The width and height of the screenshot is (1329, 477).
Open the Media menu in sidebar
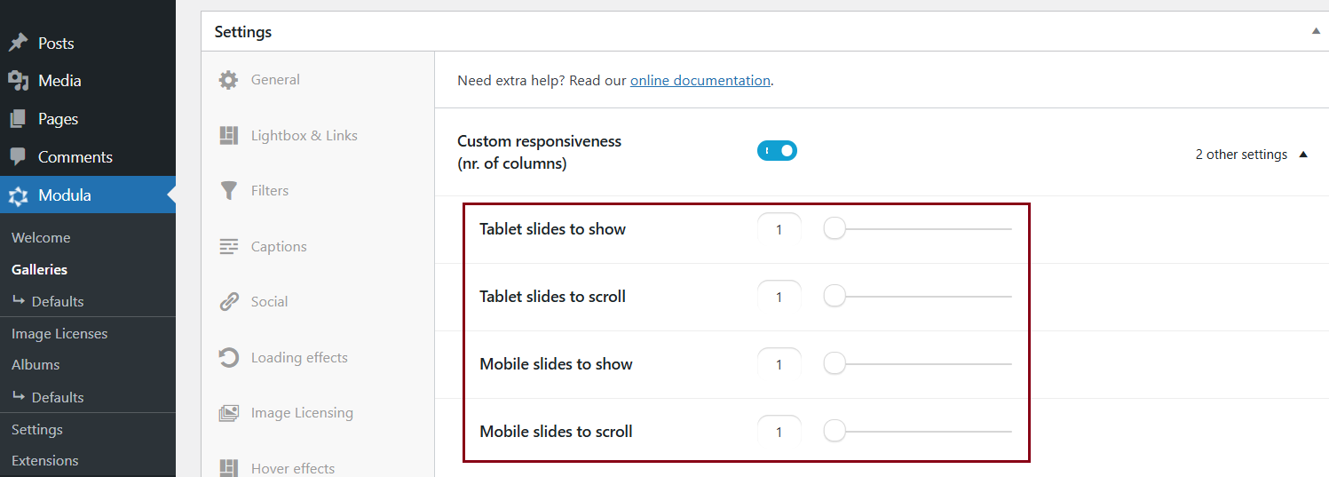[59, 81]
